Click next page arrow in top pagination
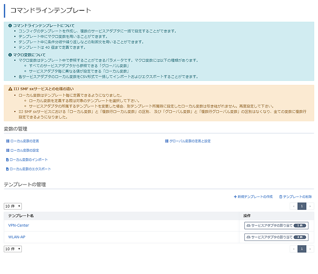The width and height of the screenshot is (318, 274). click(x=310, y=206)
